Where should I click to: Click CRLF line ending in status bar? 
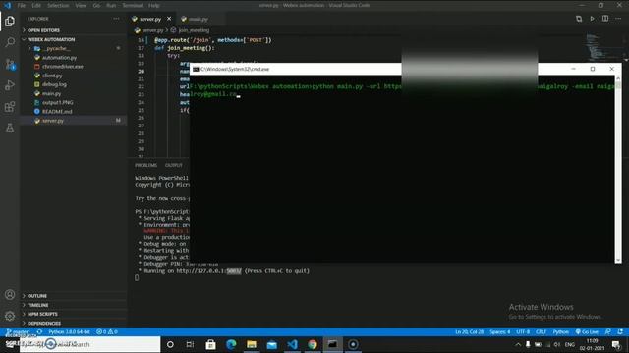[542, 331]
